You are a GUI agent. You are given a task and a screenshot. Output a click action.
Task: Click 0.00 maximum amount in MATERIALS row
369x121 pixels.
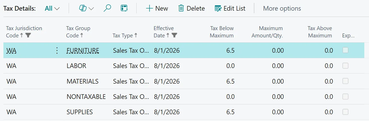pyautogui.click(x=278, y=81)
